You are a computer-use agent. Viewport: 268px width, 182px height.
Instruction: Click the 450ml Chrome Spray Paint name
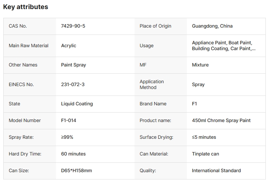[x=221, y=121]
